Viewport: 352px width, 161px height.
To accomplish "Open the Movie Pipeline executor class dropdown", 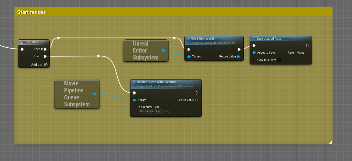I will [150, 112].
